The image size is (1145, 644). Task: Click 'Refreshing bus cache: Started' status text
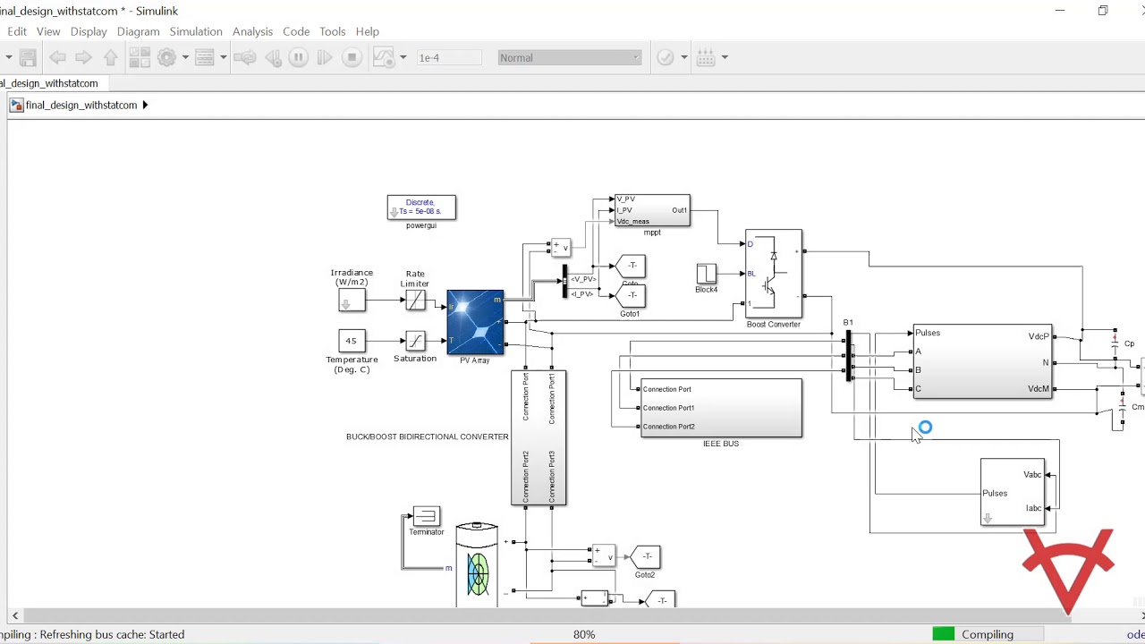click(112, 634)
